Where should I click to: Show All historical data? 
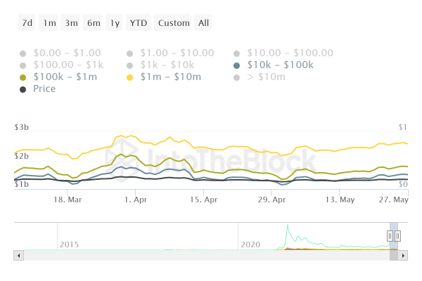(203, 23)
